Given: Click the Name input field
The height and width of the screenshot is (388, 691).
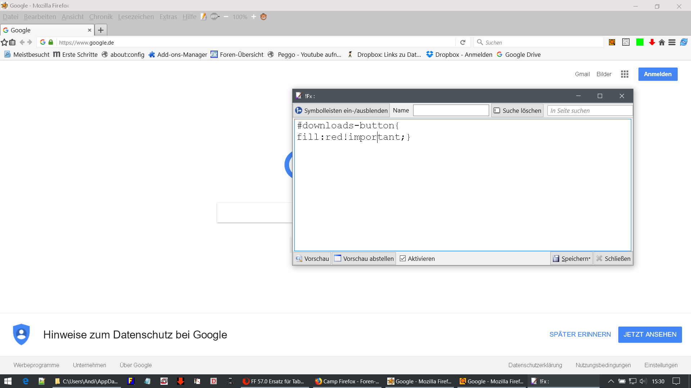Looking at the screenshot, I should [x=451, y=110].
